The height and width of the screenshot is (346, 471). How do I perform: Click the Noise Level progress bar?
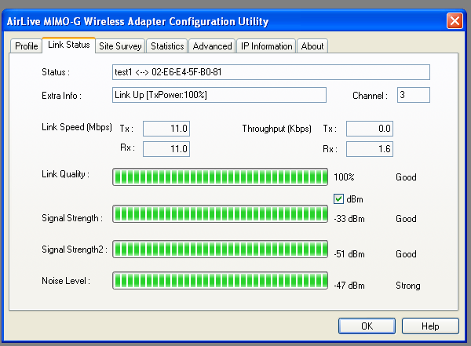[x=220, y=281]
